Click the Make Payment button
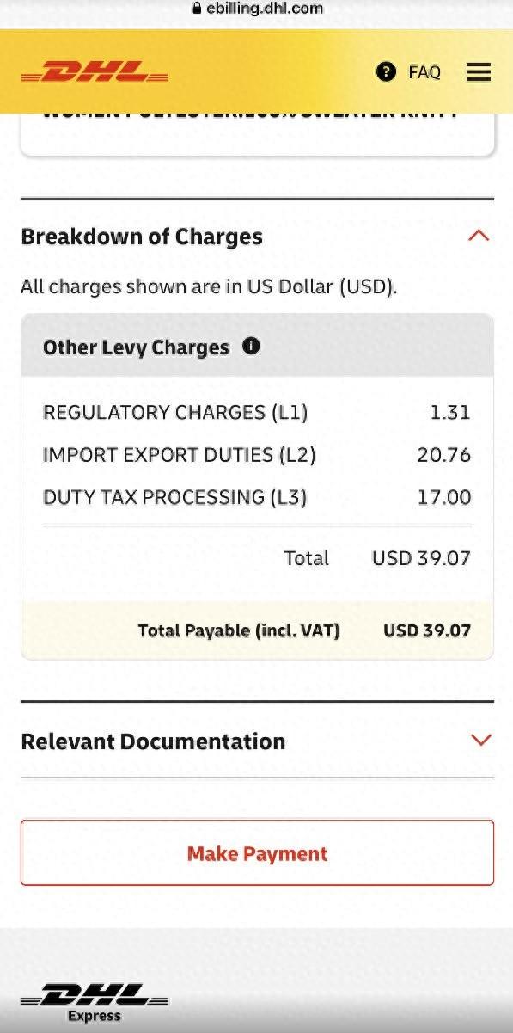Screen dimensions: 513x1033 tap(257, 852)
